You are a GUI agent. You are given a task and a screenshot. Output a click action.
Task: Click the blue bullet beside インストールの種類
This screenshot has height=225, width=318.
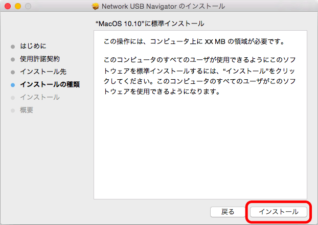(13, 85)
